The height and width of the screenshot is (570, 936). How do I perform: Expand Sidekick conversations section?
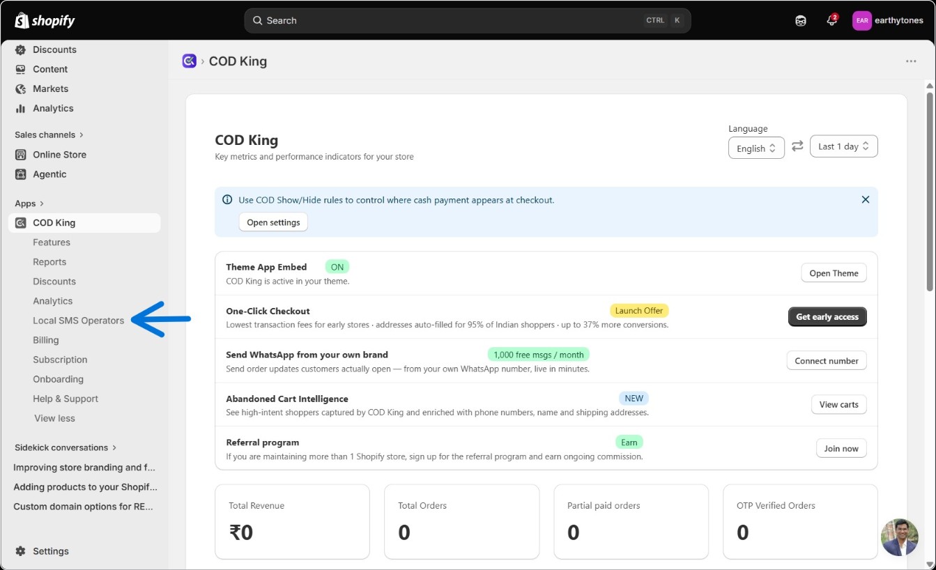coord(66,447)
